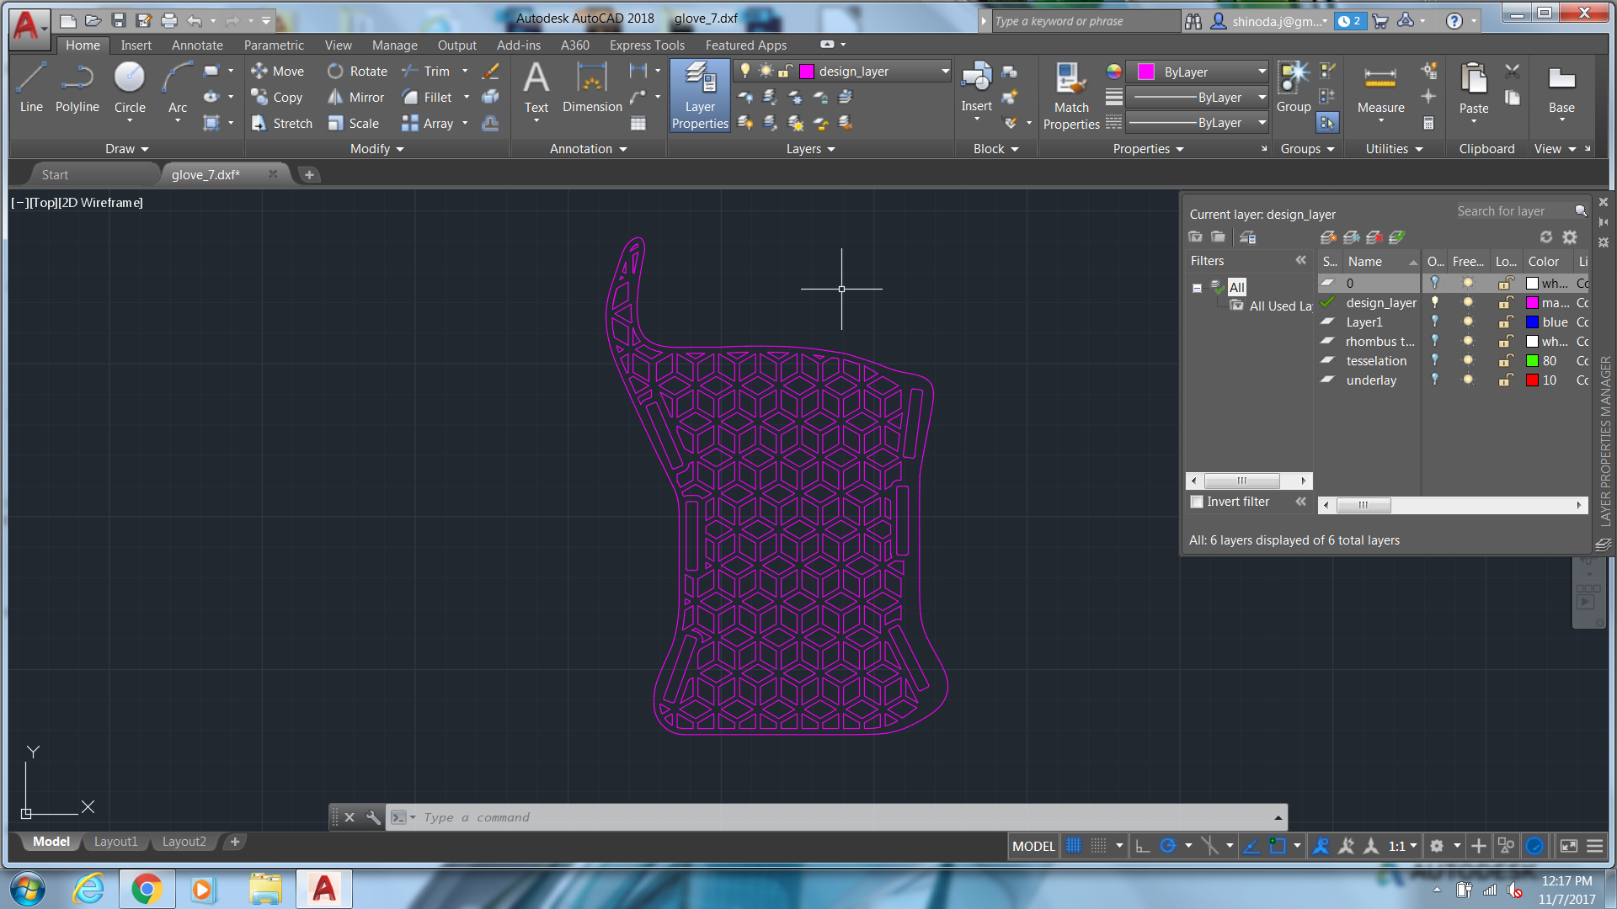
Task: Toggle ortho mode in status bar
Action: 1142,846
